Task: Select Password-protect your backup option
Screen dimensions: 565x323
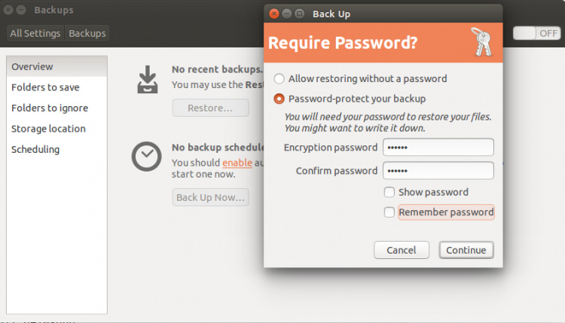Action: (279, 99)
